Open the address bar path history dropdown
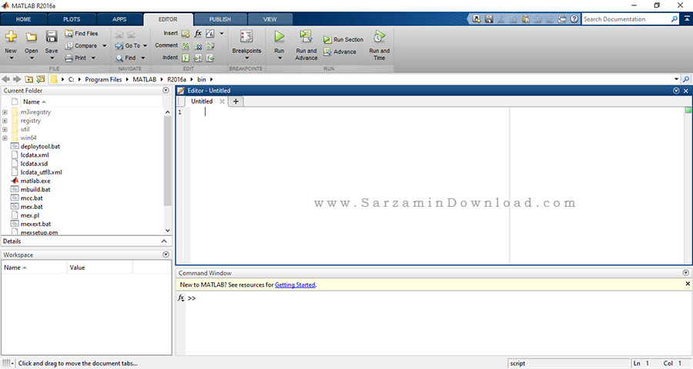 point(676,79)
